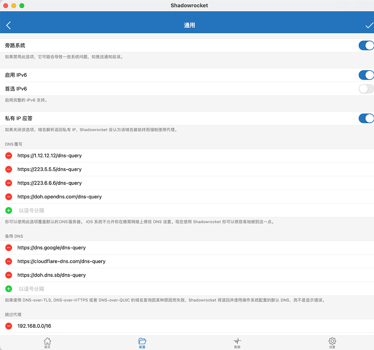
Task: Close the Shadowrocket window
Action: click(6, 5)
